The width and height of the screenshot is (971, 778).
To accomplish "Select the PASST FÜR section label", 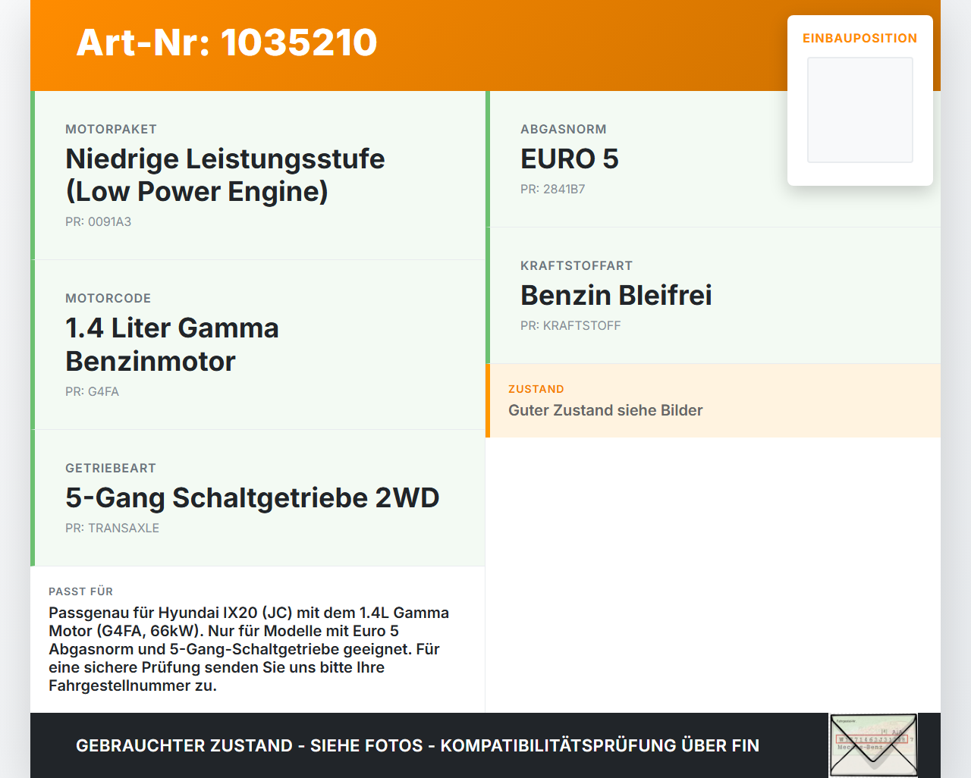I will [x=81, y=591].
